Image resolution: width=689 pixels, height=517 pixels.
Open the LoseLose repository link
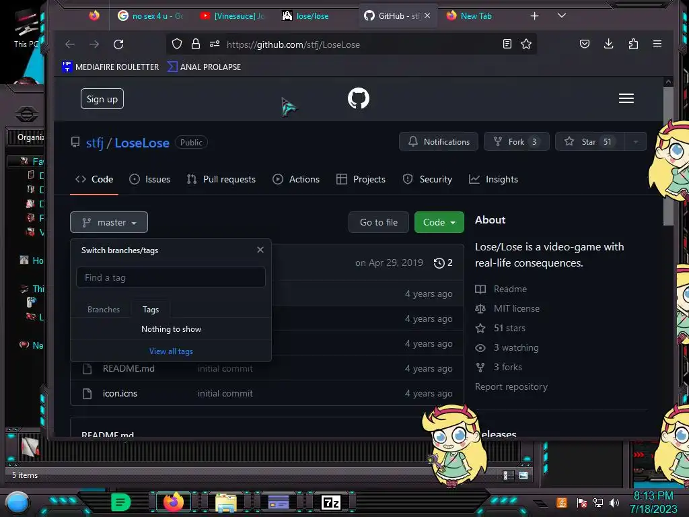point(142,143)
